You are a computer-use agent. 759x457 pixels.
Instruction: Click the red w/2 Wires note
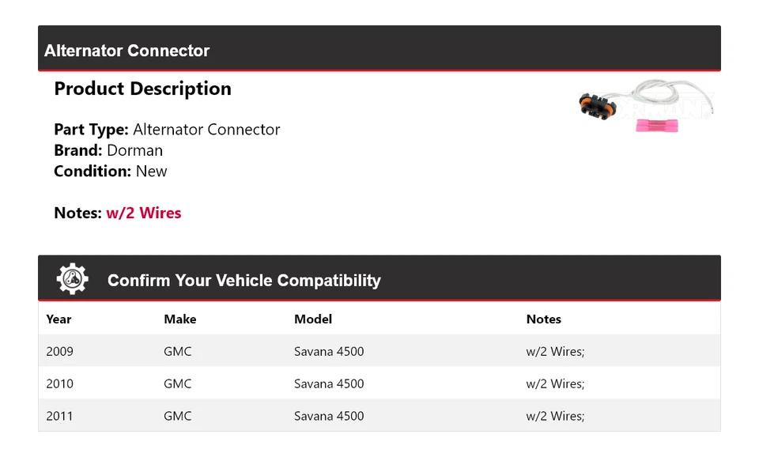tap(143, 213)
